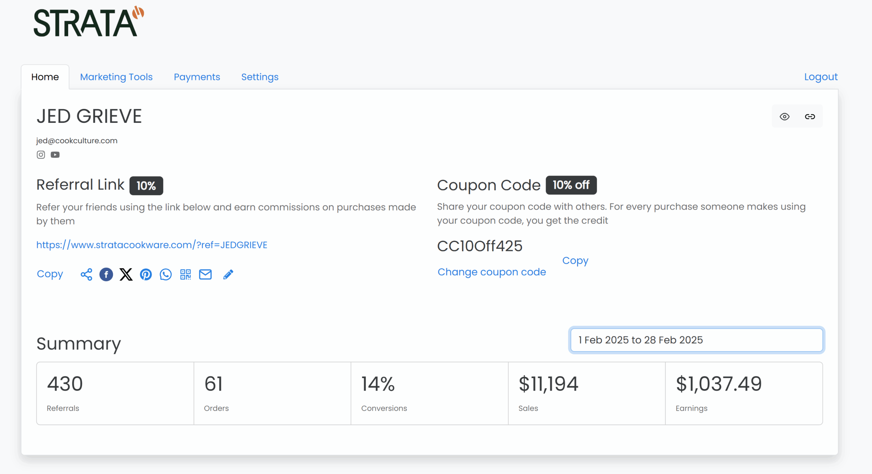The image size is (872, 474).
Task: Copy the coupon code CC10Off425
Action: pyautogui.click(x=575, y=261)
